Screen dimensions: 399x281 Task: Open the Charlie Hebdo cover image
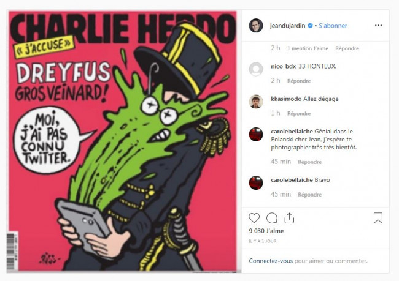pos(122,141)
